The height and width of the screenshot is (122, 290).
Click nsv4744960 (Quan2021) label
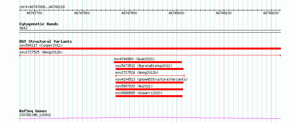(x=134, y=59)
